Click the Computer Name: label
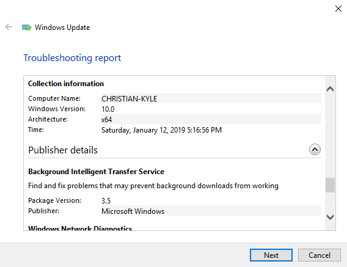 pyautogui.click(x=54, y=98)
